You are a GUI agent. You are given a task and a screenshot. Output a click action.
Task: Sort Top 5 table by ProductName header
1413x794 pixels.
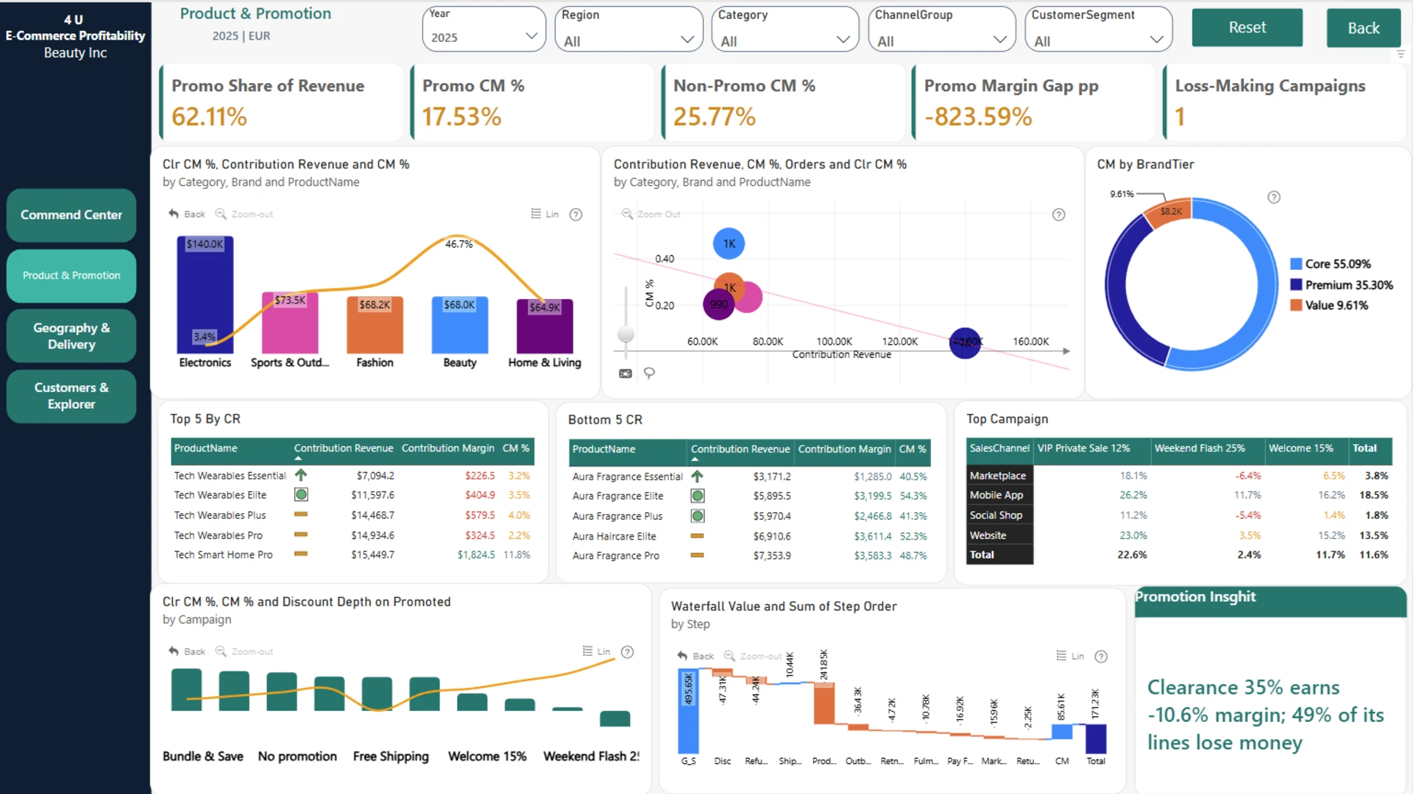(x=205, y=448)
